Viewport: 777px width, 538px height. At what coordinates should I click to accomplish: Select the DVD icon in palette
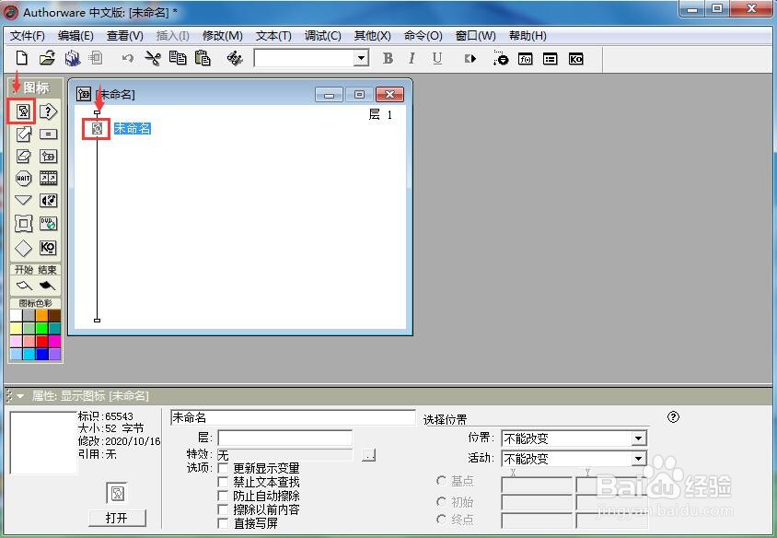(x=48, y=224)
